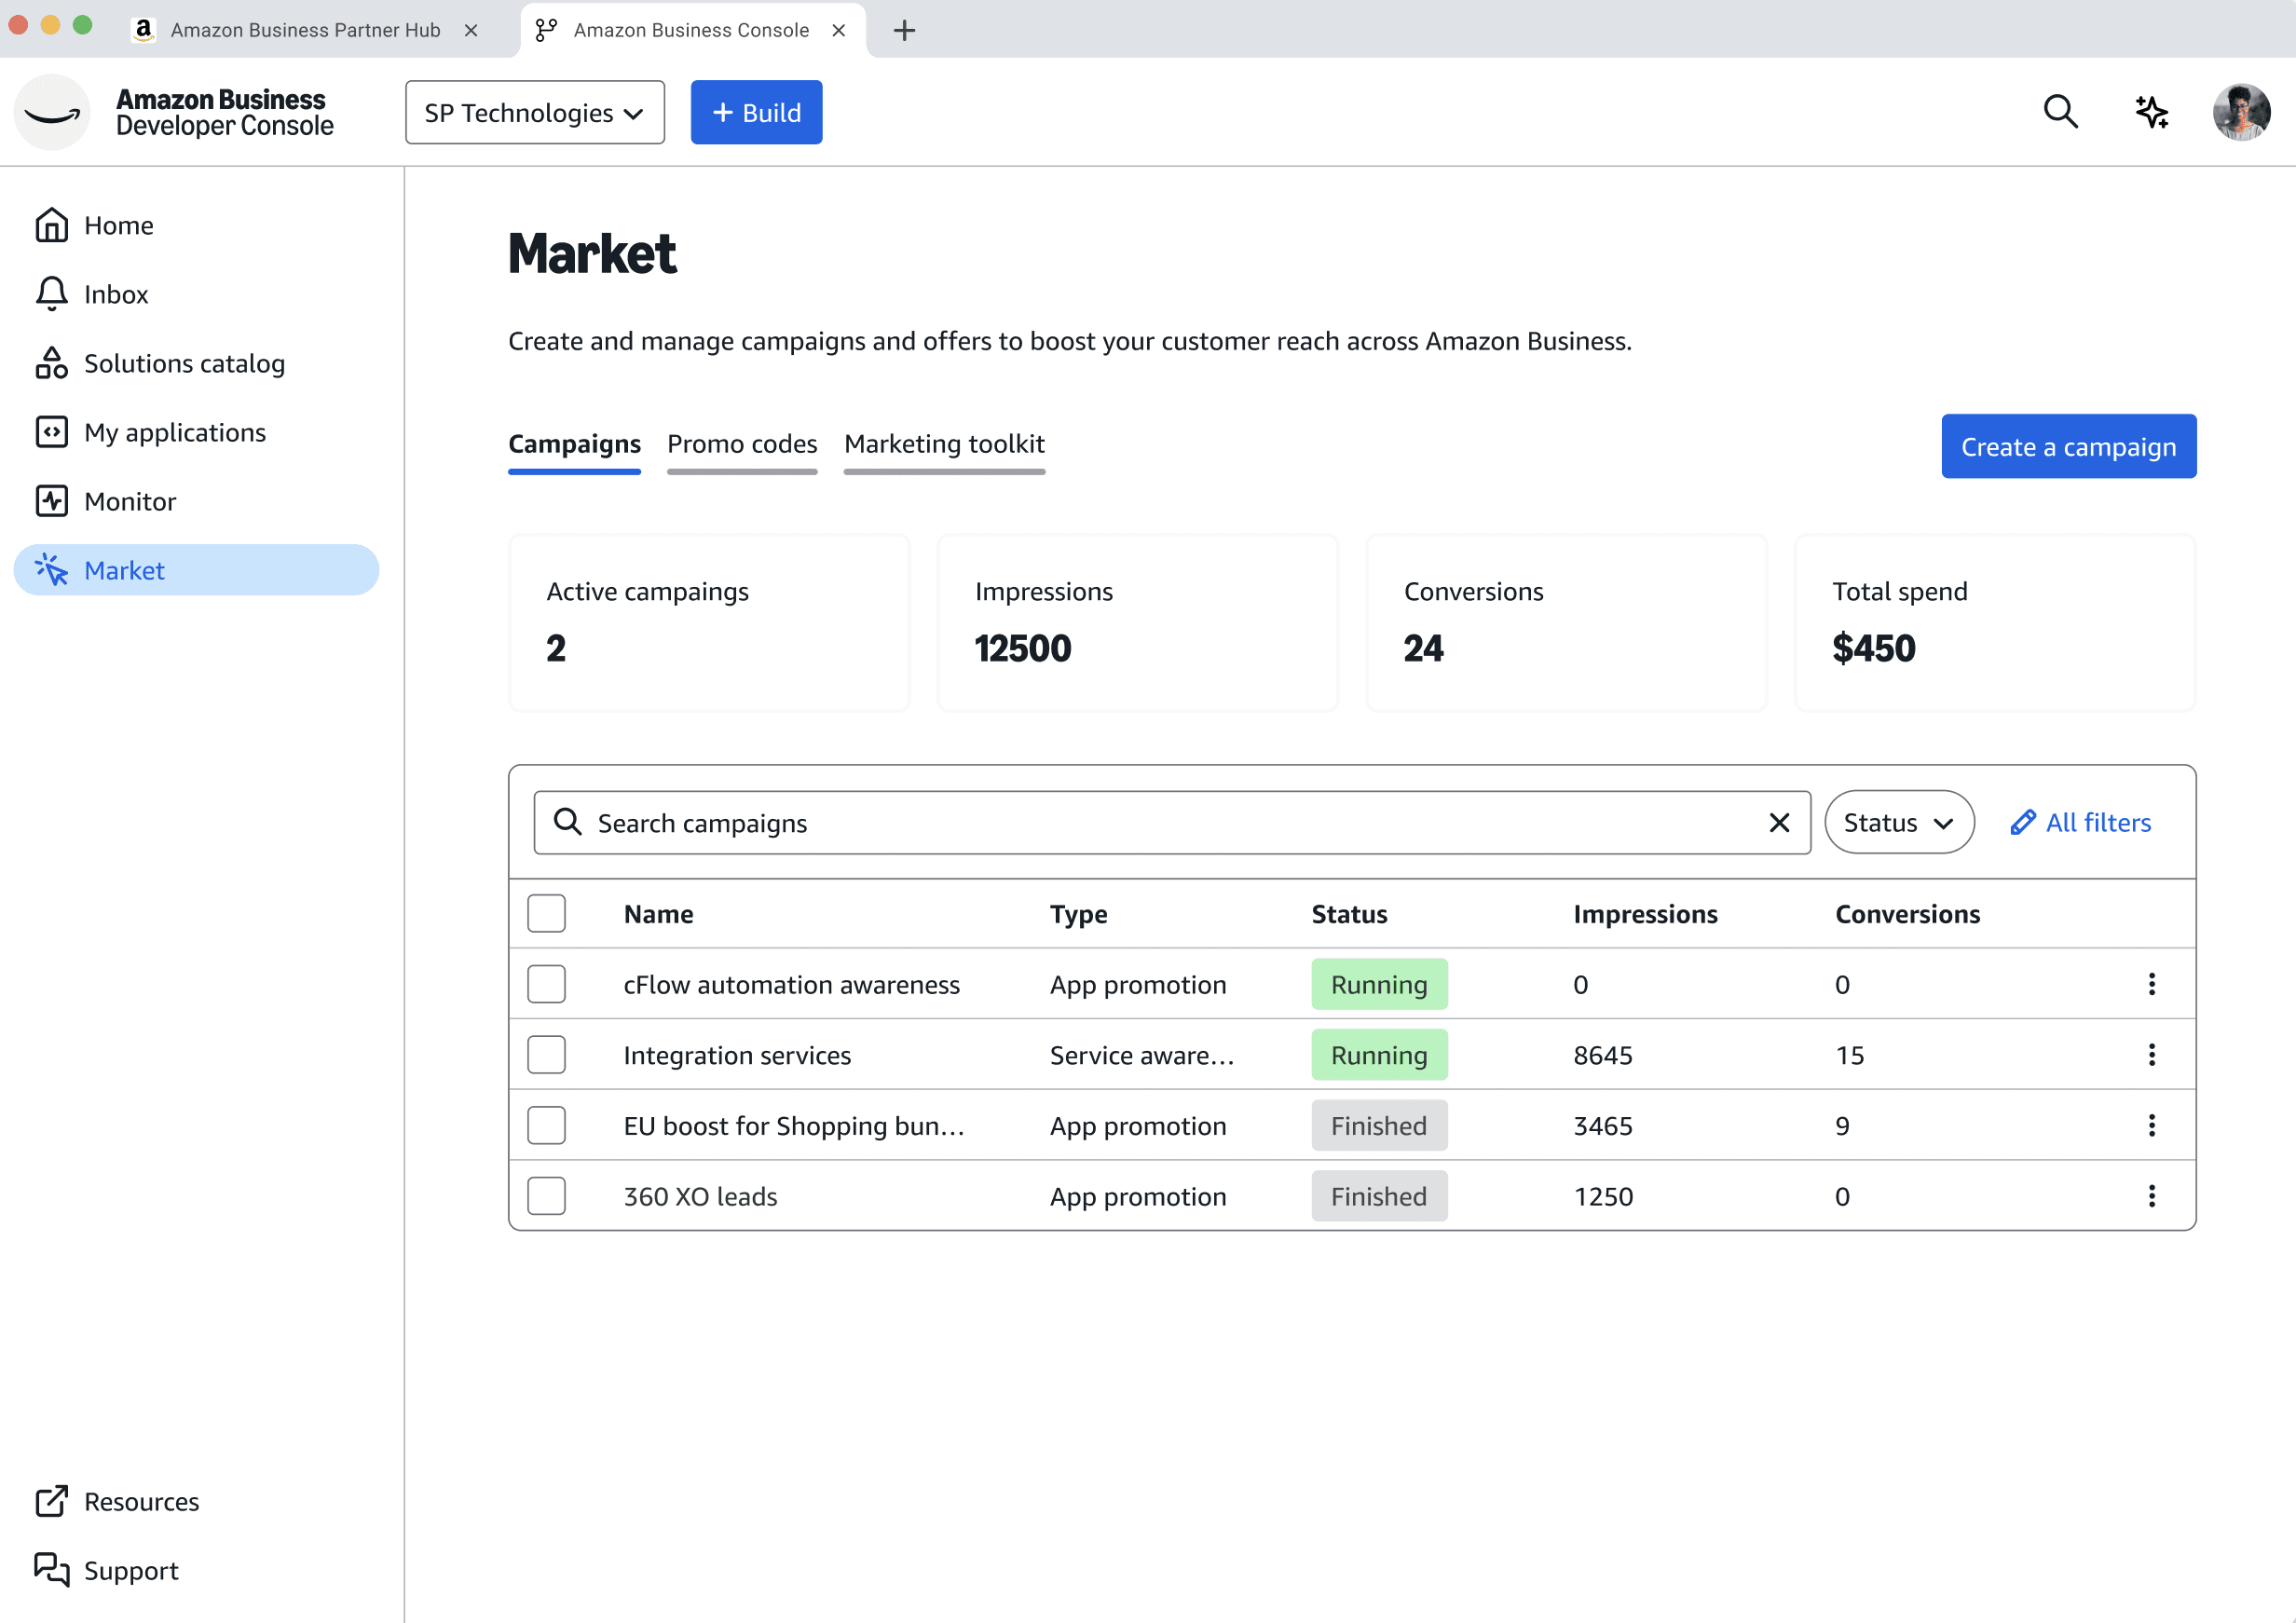The width and height of the screenshot is (2296, 1623).
Task: Click the AI sparkle icon in header
Action: [x=2151, y=112]
